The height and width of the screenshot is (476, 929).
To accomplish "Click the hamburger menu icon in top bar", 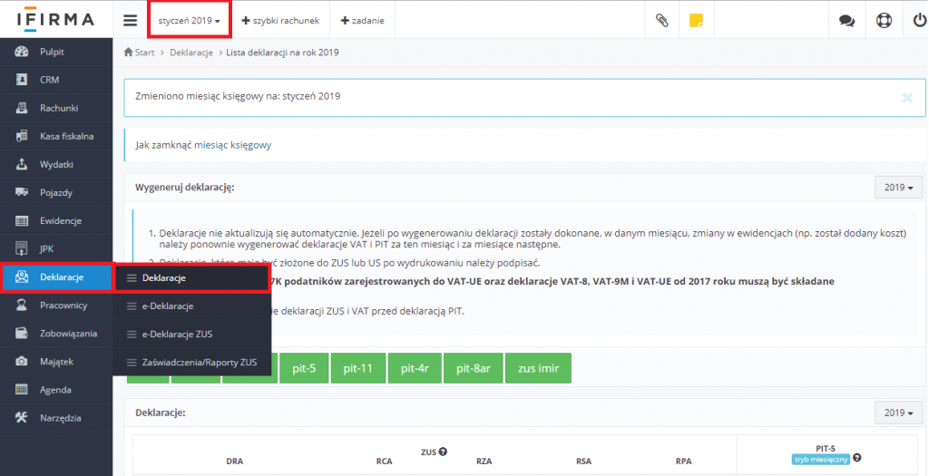I will pos(131,20).
